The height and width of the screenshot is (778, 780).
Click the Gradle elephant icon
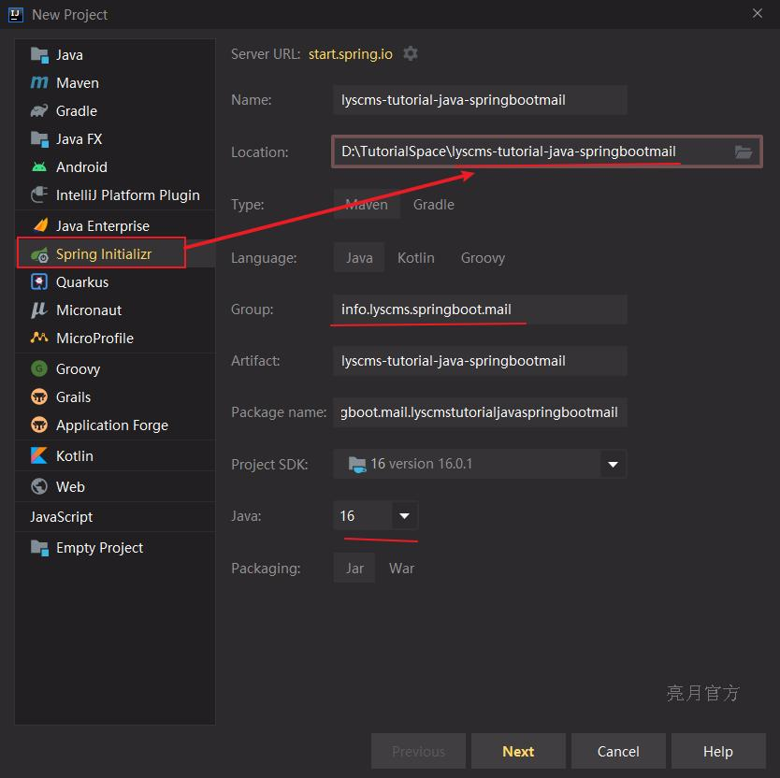[39, 111]
